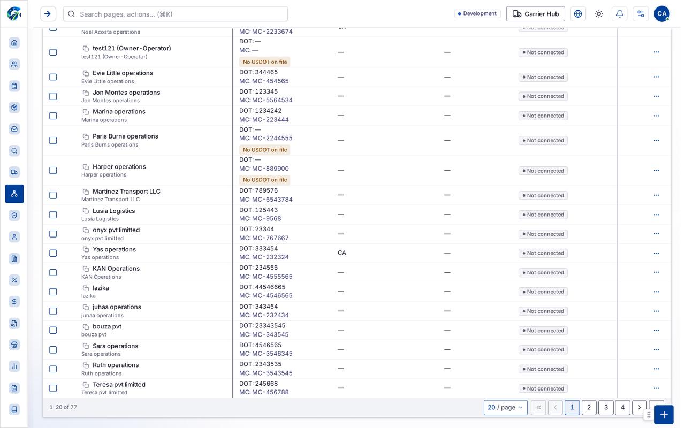
Task: Open the dollar sign sidebar icon
Action: tap(14, 302)
